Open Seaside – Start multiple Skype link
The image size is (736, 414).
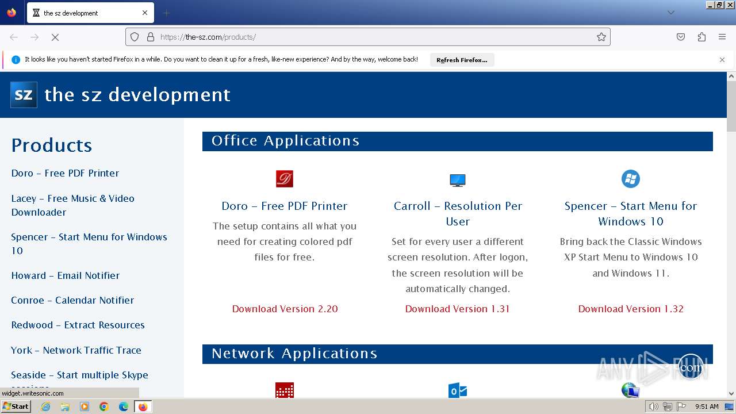(x=79, y=375)
